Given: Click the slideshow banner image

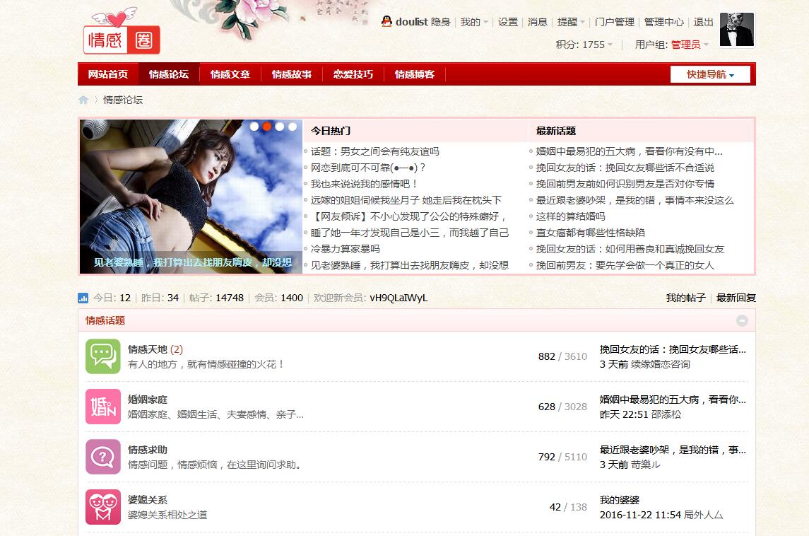Looking at the screenshot, I should [191, 196].
